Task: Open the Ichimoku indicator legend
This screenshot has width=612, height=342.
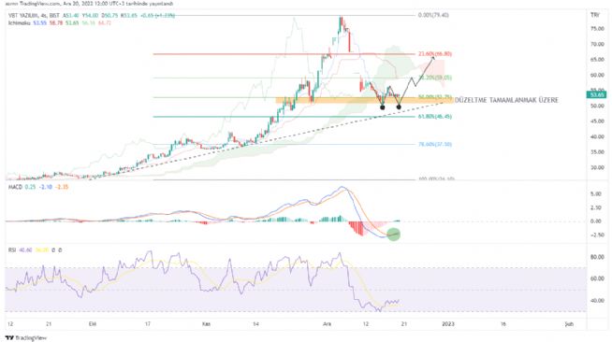Action: pos(20,23)
